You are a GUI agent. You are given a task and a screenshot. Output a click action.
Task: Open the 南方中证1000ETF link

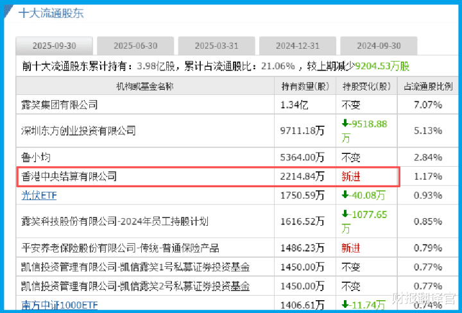click(59, 305)
